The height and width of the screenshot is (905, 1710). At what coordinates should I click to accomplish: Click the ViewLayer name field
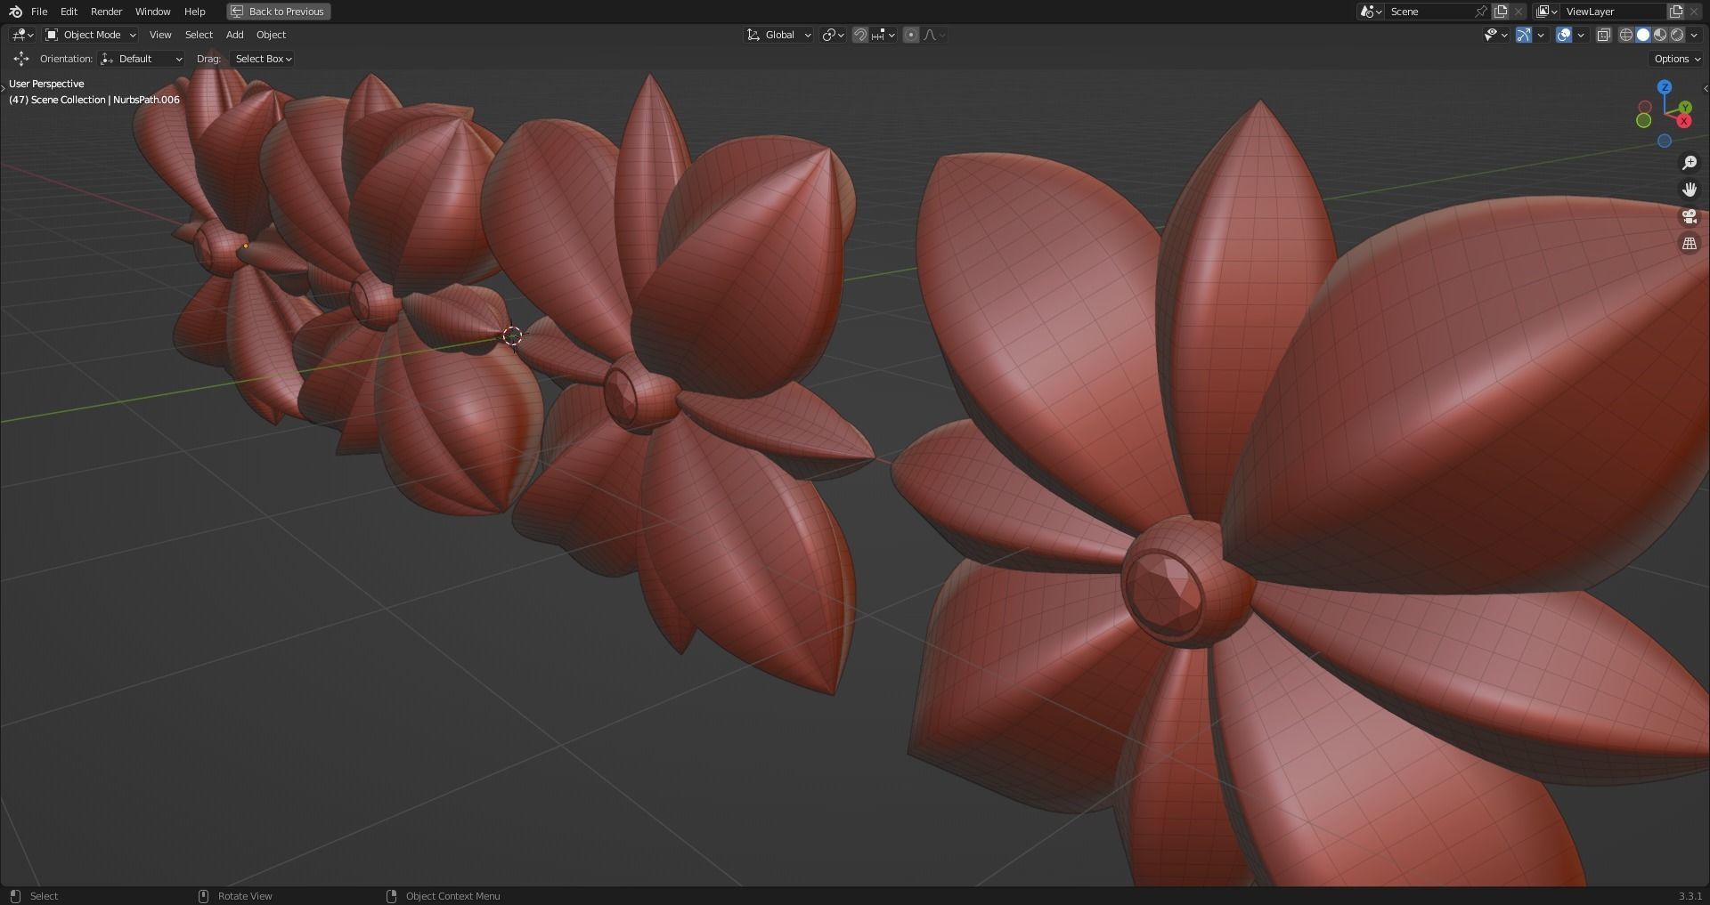tap(1613, 12)
